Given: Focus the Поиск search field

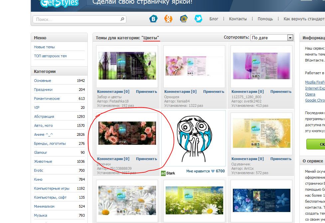Looking at the screenshot, I should [80, 19].
